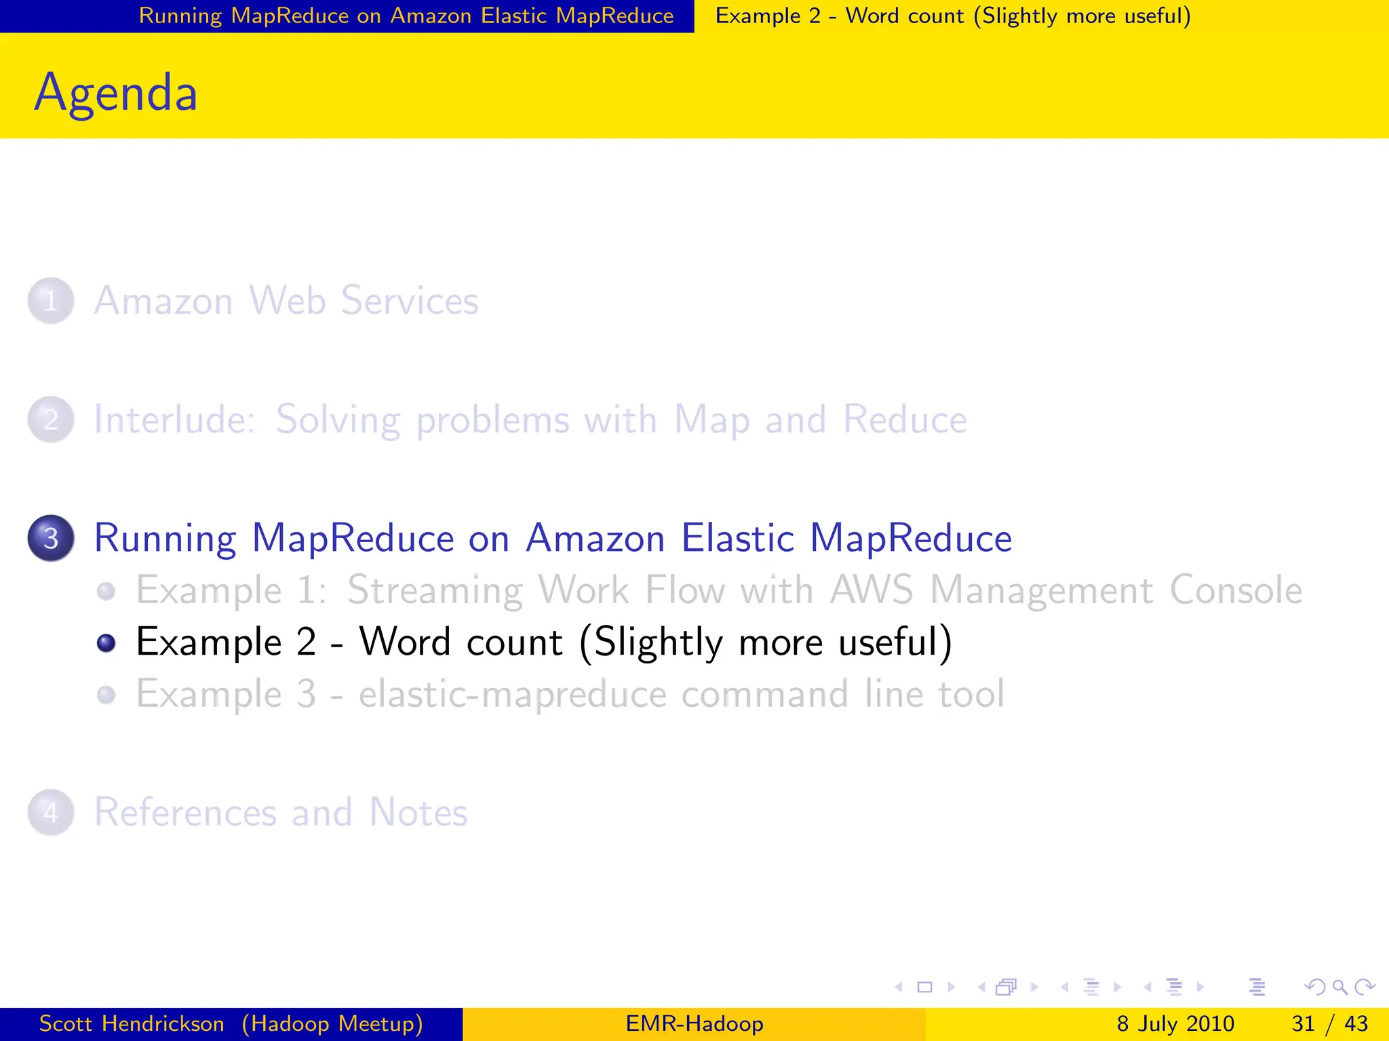Jump to next frame arrow

point(1034,987)
